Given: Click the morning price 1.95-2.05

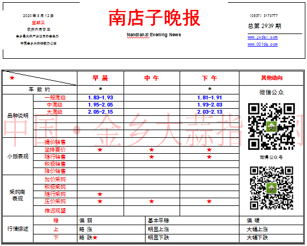Looking at the screenshot, I should 101,105.
